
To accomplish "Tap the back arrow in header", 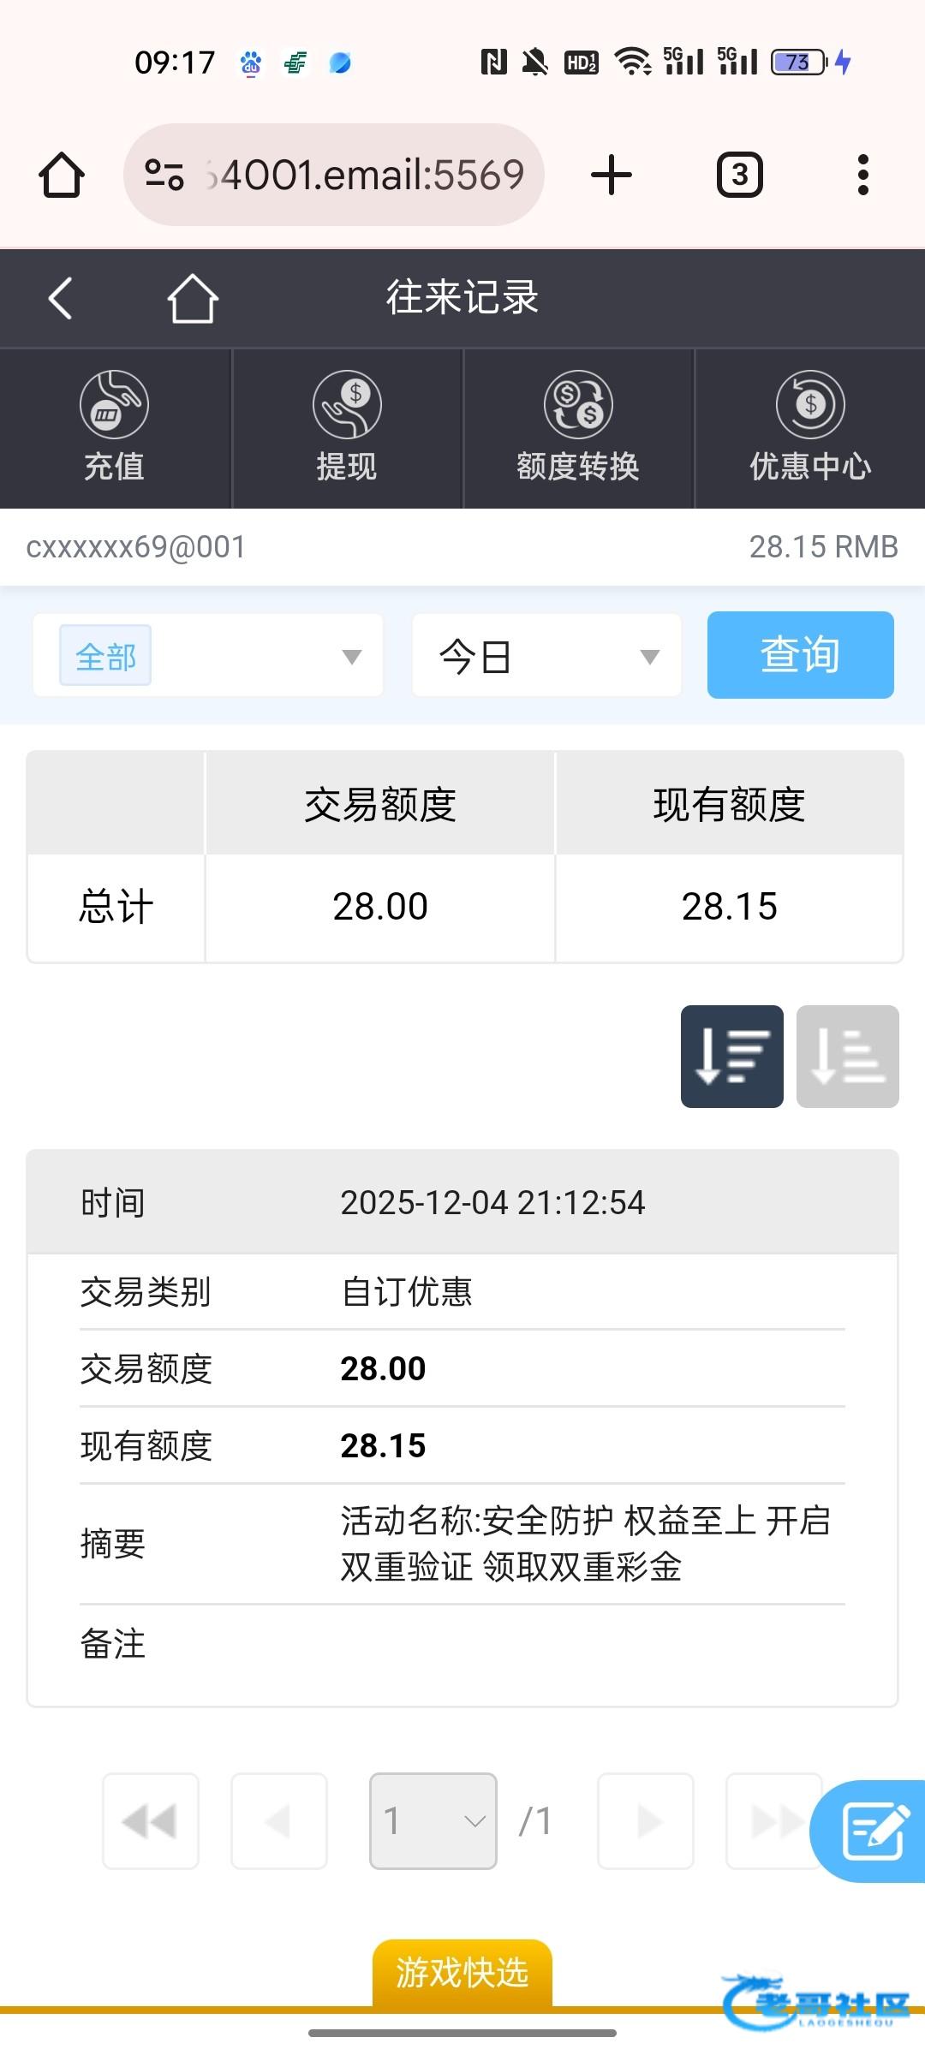I will (60, 299).
